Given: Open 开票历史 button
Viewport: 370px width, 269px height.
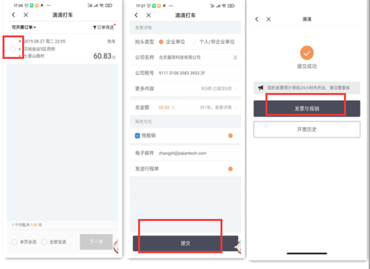Looking at the screenshot, I should coord(306,129).
